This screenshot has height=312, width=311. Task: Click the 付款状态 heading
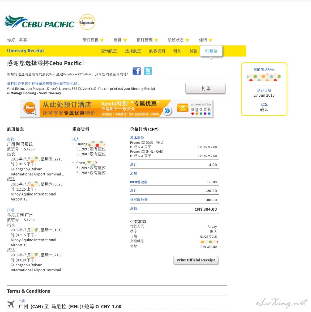tap(138, 222)
